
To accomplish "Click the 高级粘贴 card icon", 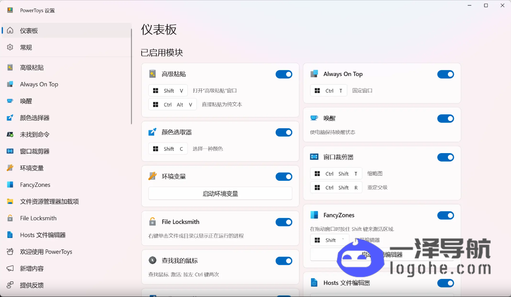I will [x=152, y=74].
